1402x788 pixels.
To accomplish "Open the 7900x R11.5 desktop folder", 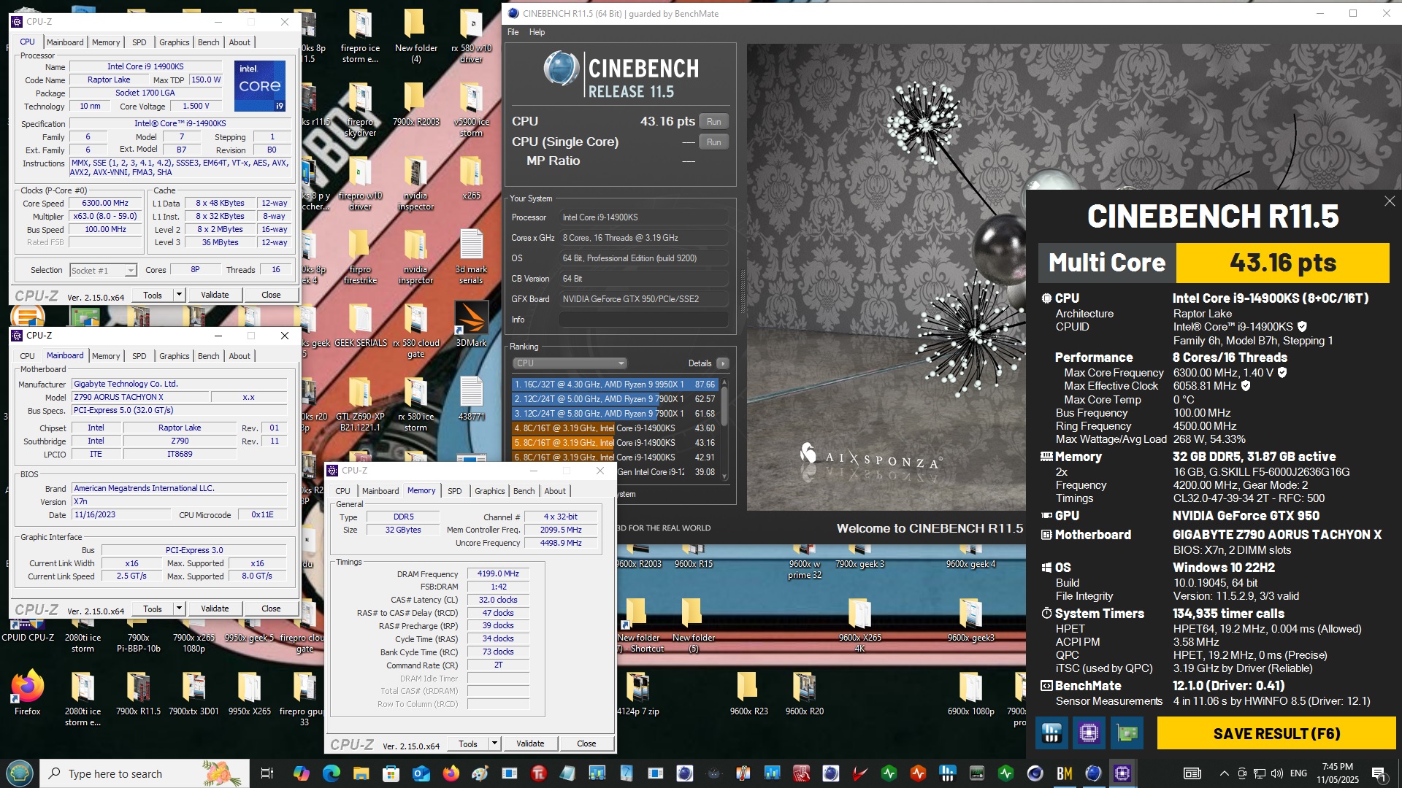I will coord(139,693).
